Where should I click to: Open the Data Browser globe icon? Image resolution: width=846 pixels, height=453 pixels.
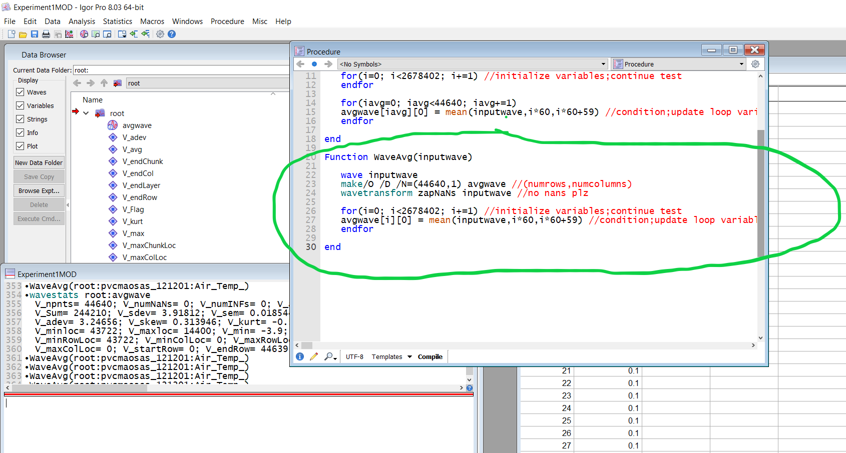point(84,33)
